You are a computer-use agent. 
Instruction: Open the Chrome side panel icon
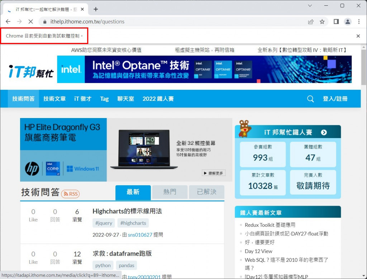pos(336,22)
